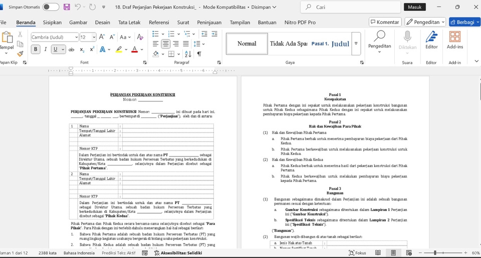Center align the text

click(166, 44)
